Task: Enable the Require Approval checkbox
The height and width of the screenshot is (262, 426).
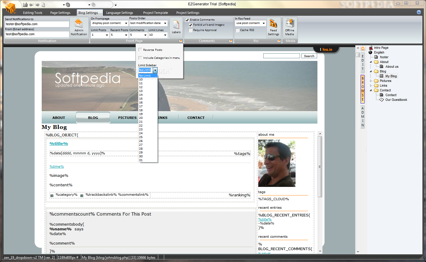Action: point(191,30)
